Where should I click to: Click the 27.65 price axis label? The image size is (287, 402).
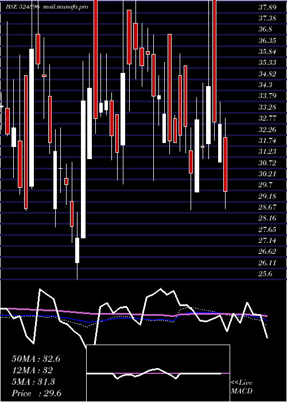[x=267, y=229]
